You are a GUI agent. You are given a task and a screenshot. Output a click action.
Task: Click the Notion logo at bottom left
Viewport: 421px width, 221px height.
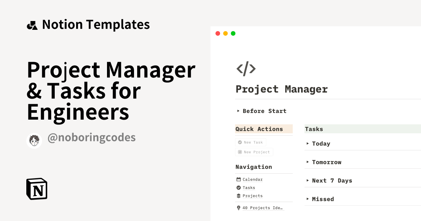(36, 189)
